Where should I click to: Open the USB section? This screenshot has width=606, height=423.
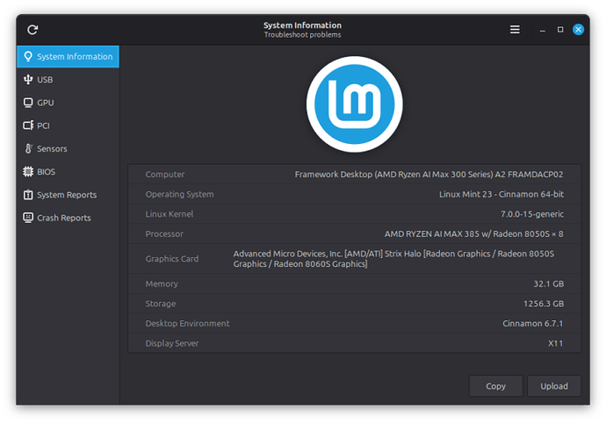[68, 80]
